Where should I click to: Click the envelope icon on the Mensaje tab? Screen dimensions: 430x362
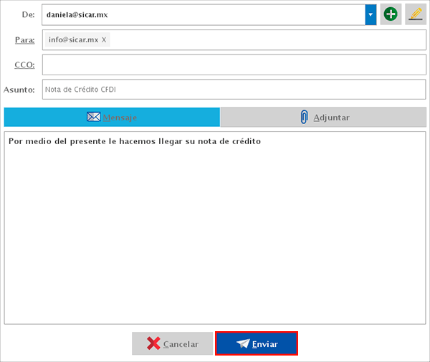(93, 117)
